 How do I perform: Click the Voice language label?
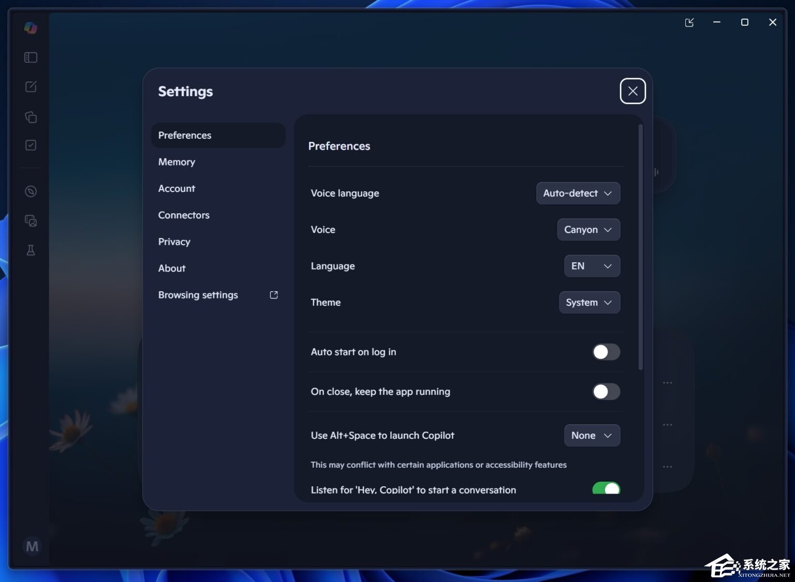(345, 193)
